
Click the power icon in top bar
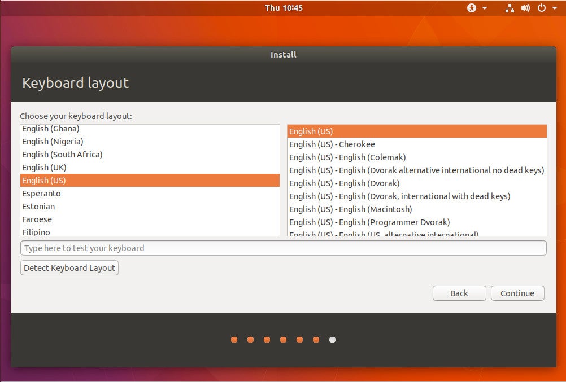coord(542,8)
